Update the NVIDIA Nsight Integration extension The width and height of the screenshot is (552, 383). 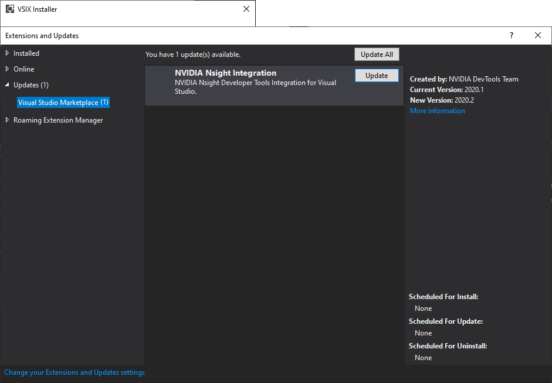pyautogui.click(x=377, y=75)
